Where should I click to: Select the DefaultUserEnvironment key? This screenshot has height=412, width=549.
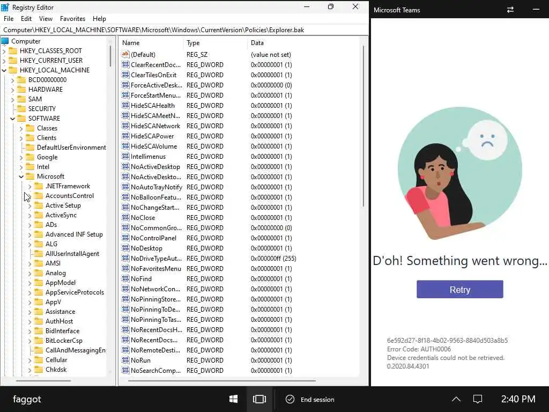[x=71, y=148]
